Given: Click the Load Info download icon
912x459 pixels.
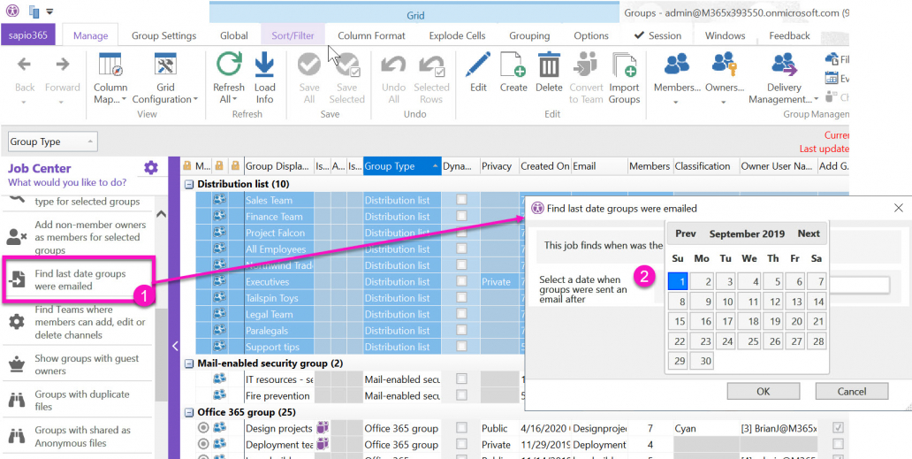Looking at the screenshot, I should (x=264, y=64).
